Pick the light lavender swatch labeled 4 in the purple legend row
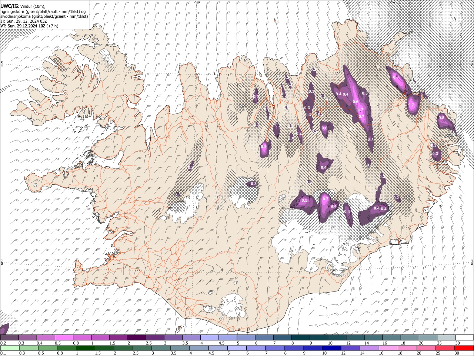 pos(209,338)
